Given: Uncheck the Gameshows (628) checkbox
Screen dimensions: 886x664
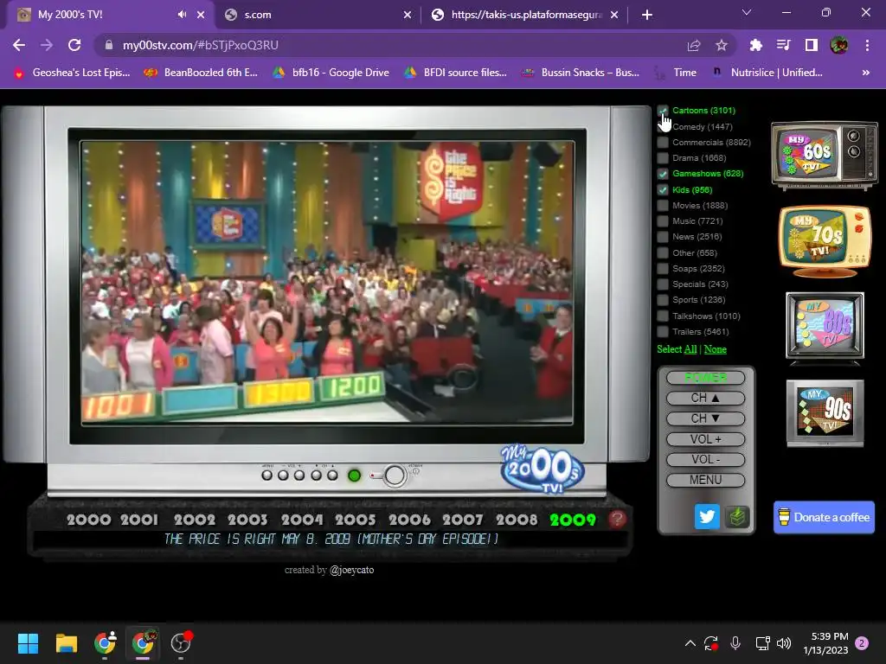Looking at the screenshot, I should click(663, 174).
